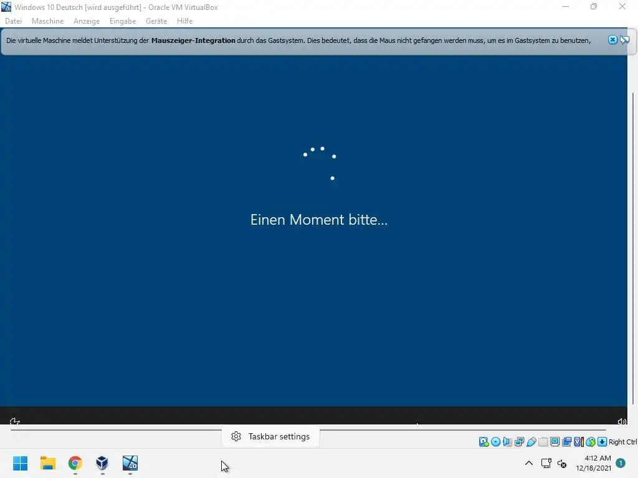This screenshot has width=638, height=478.
Task: Open the Windows Start menu
Action: (21, 463)
